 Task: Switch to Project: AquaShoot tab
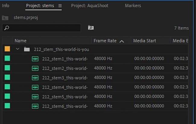90,5
